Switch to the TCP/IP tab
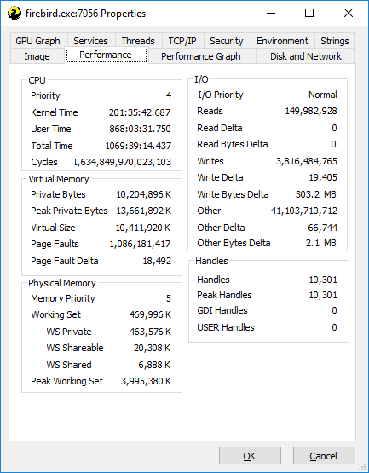 pyautogui.click(x=182, y=41)
